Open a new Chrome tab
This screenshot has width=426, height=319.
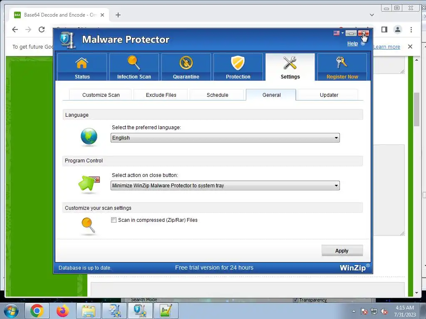tap(118, 15)
